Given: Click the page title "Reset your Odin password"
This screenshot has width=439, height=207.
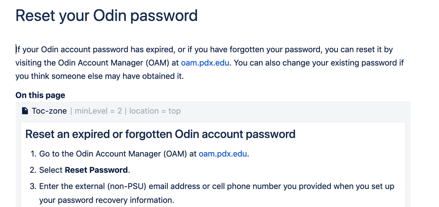Looking at the screenshot, I should point(106,16).
